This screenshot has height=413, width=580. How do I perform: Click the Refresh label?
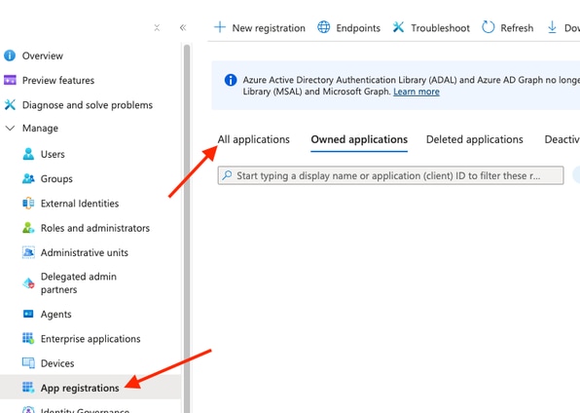tap(517, 28)
